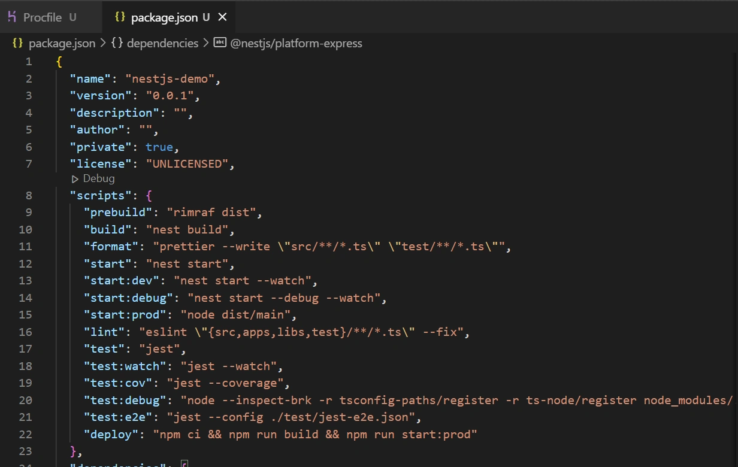Click the Debug play triangle icon
This screenshot has height=467, width=738.
click(x=75, y=179)
